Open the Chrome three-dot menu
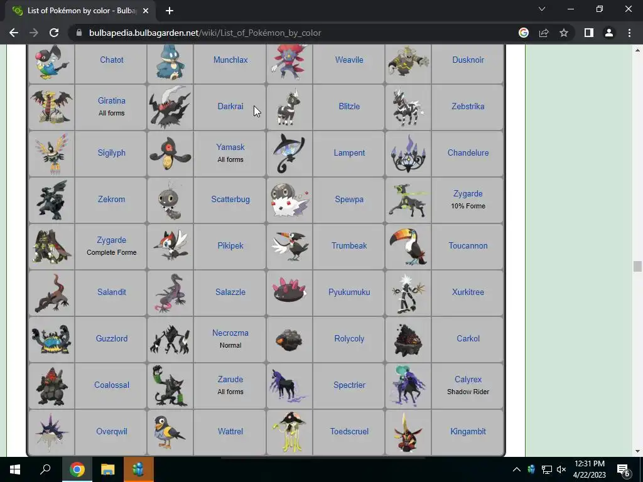643x482 pixels. 629,33
